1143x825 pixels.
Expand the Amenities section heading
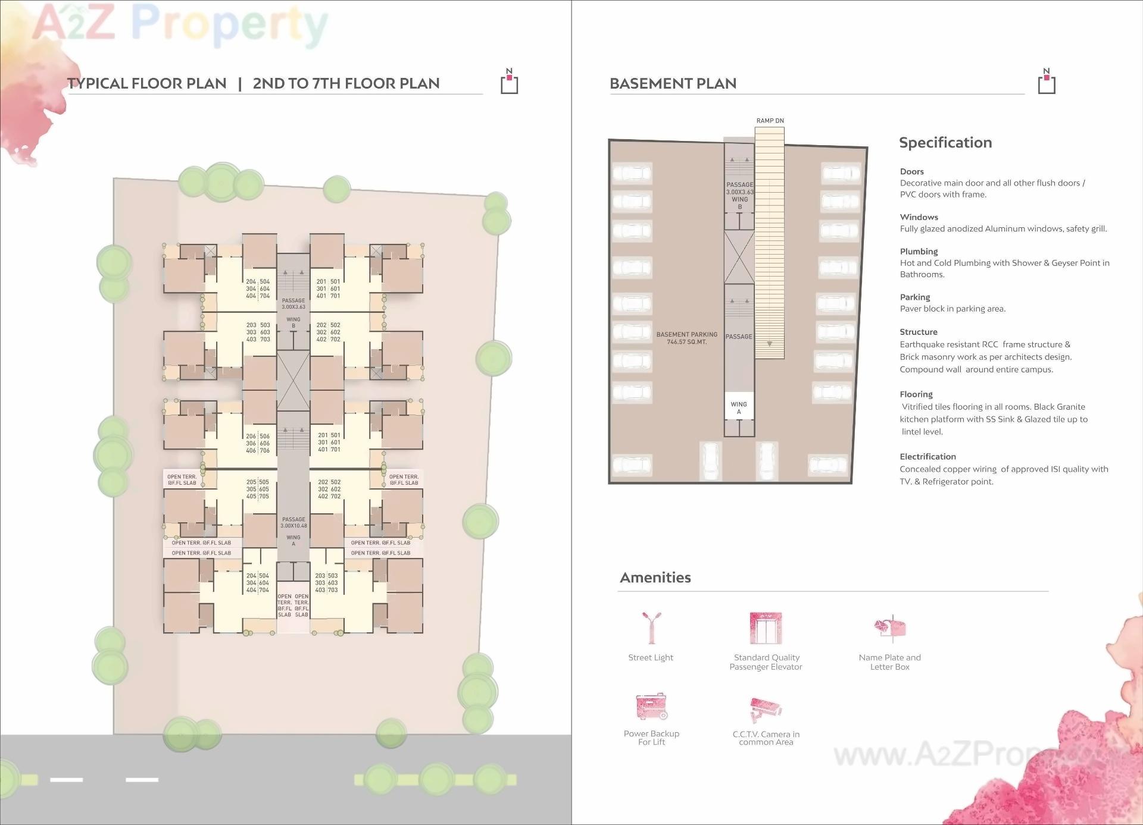tap(655, 578)
